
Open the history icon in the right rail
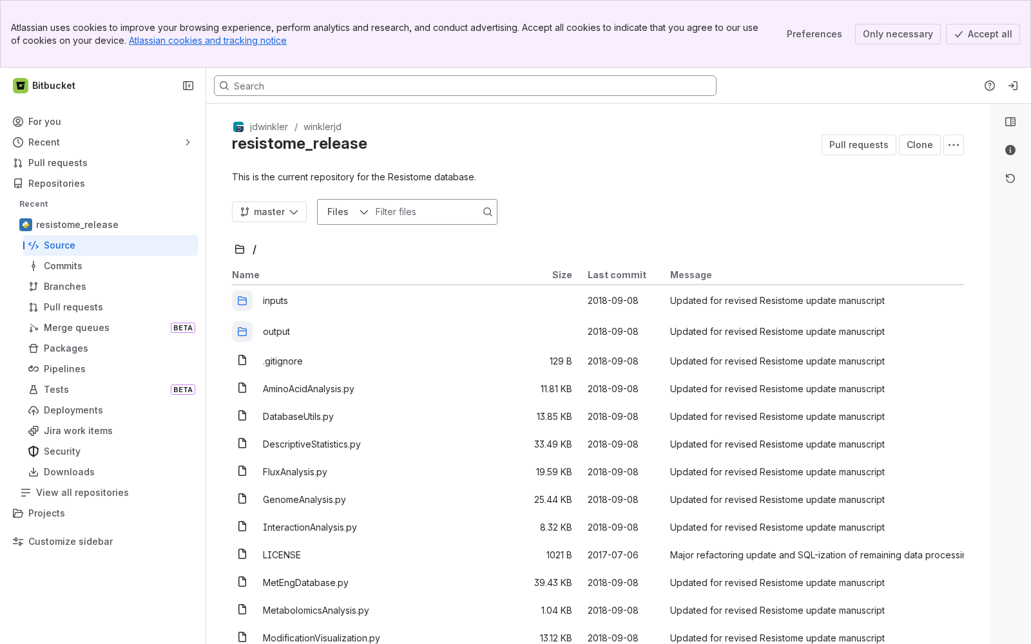coord(1010,178)
